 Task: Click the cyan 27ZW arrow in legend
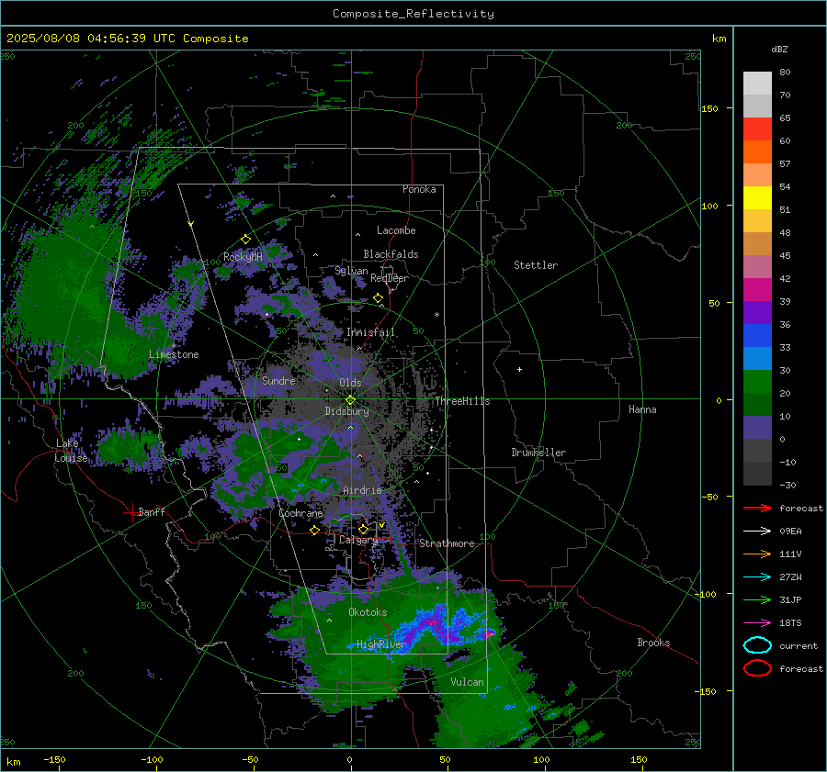pyautogui.click(x=757, y=576)
